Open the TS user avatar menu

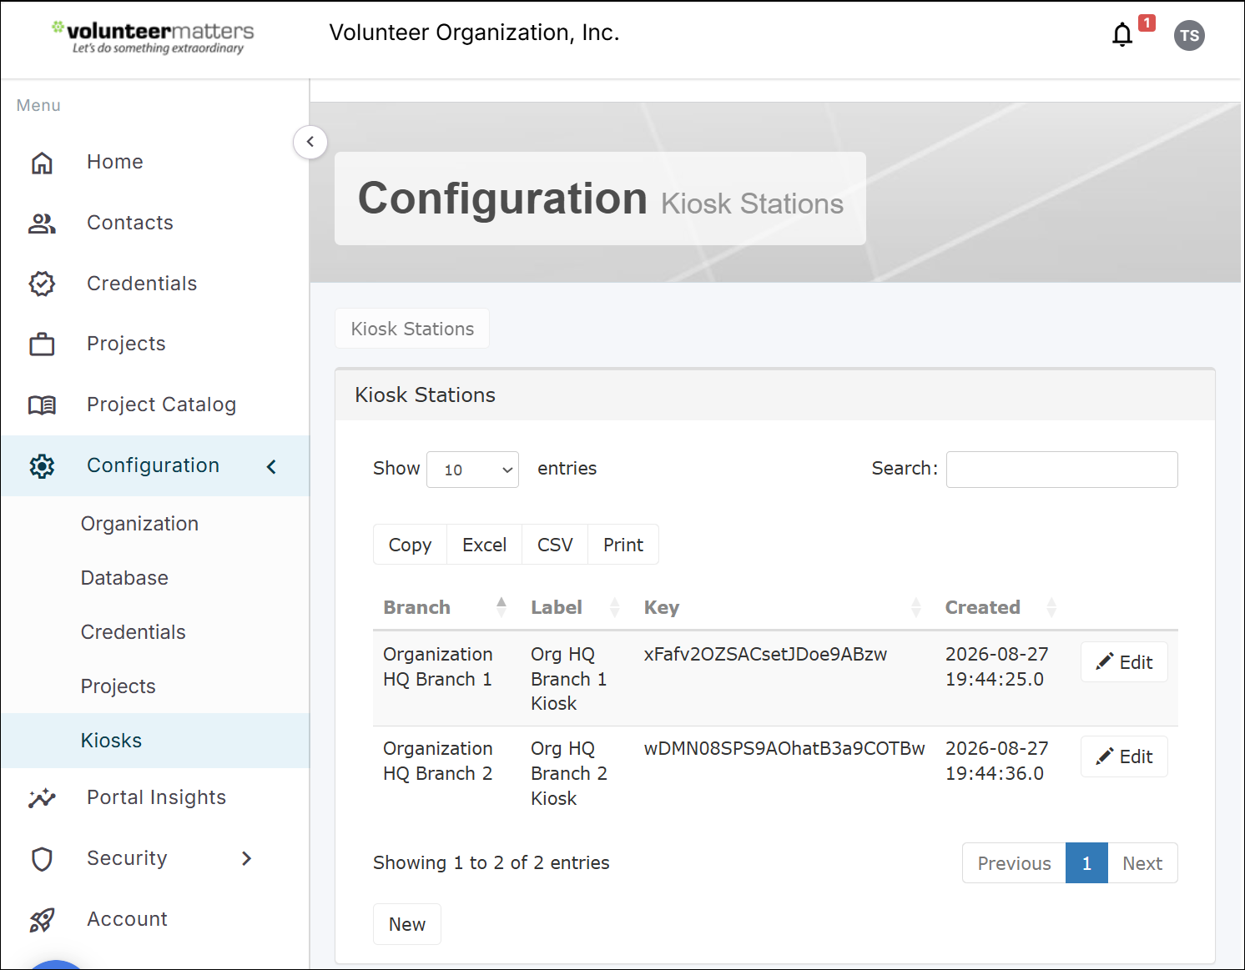[x=1189, y=35]
